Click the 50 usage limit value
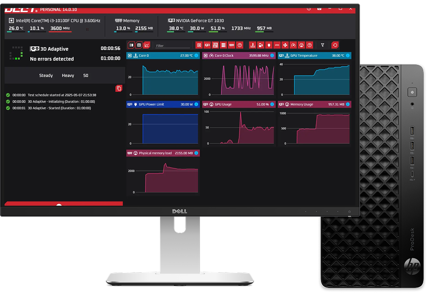Image resolution: width=427 pixels, height=293 pixels. [86, 75]
